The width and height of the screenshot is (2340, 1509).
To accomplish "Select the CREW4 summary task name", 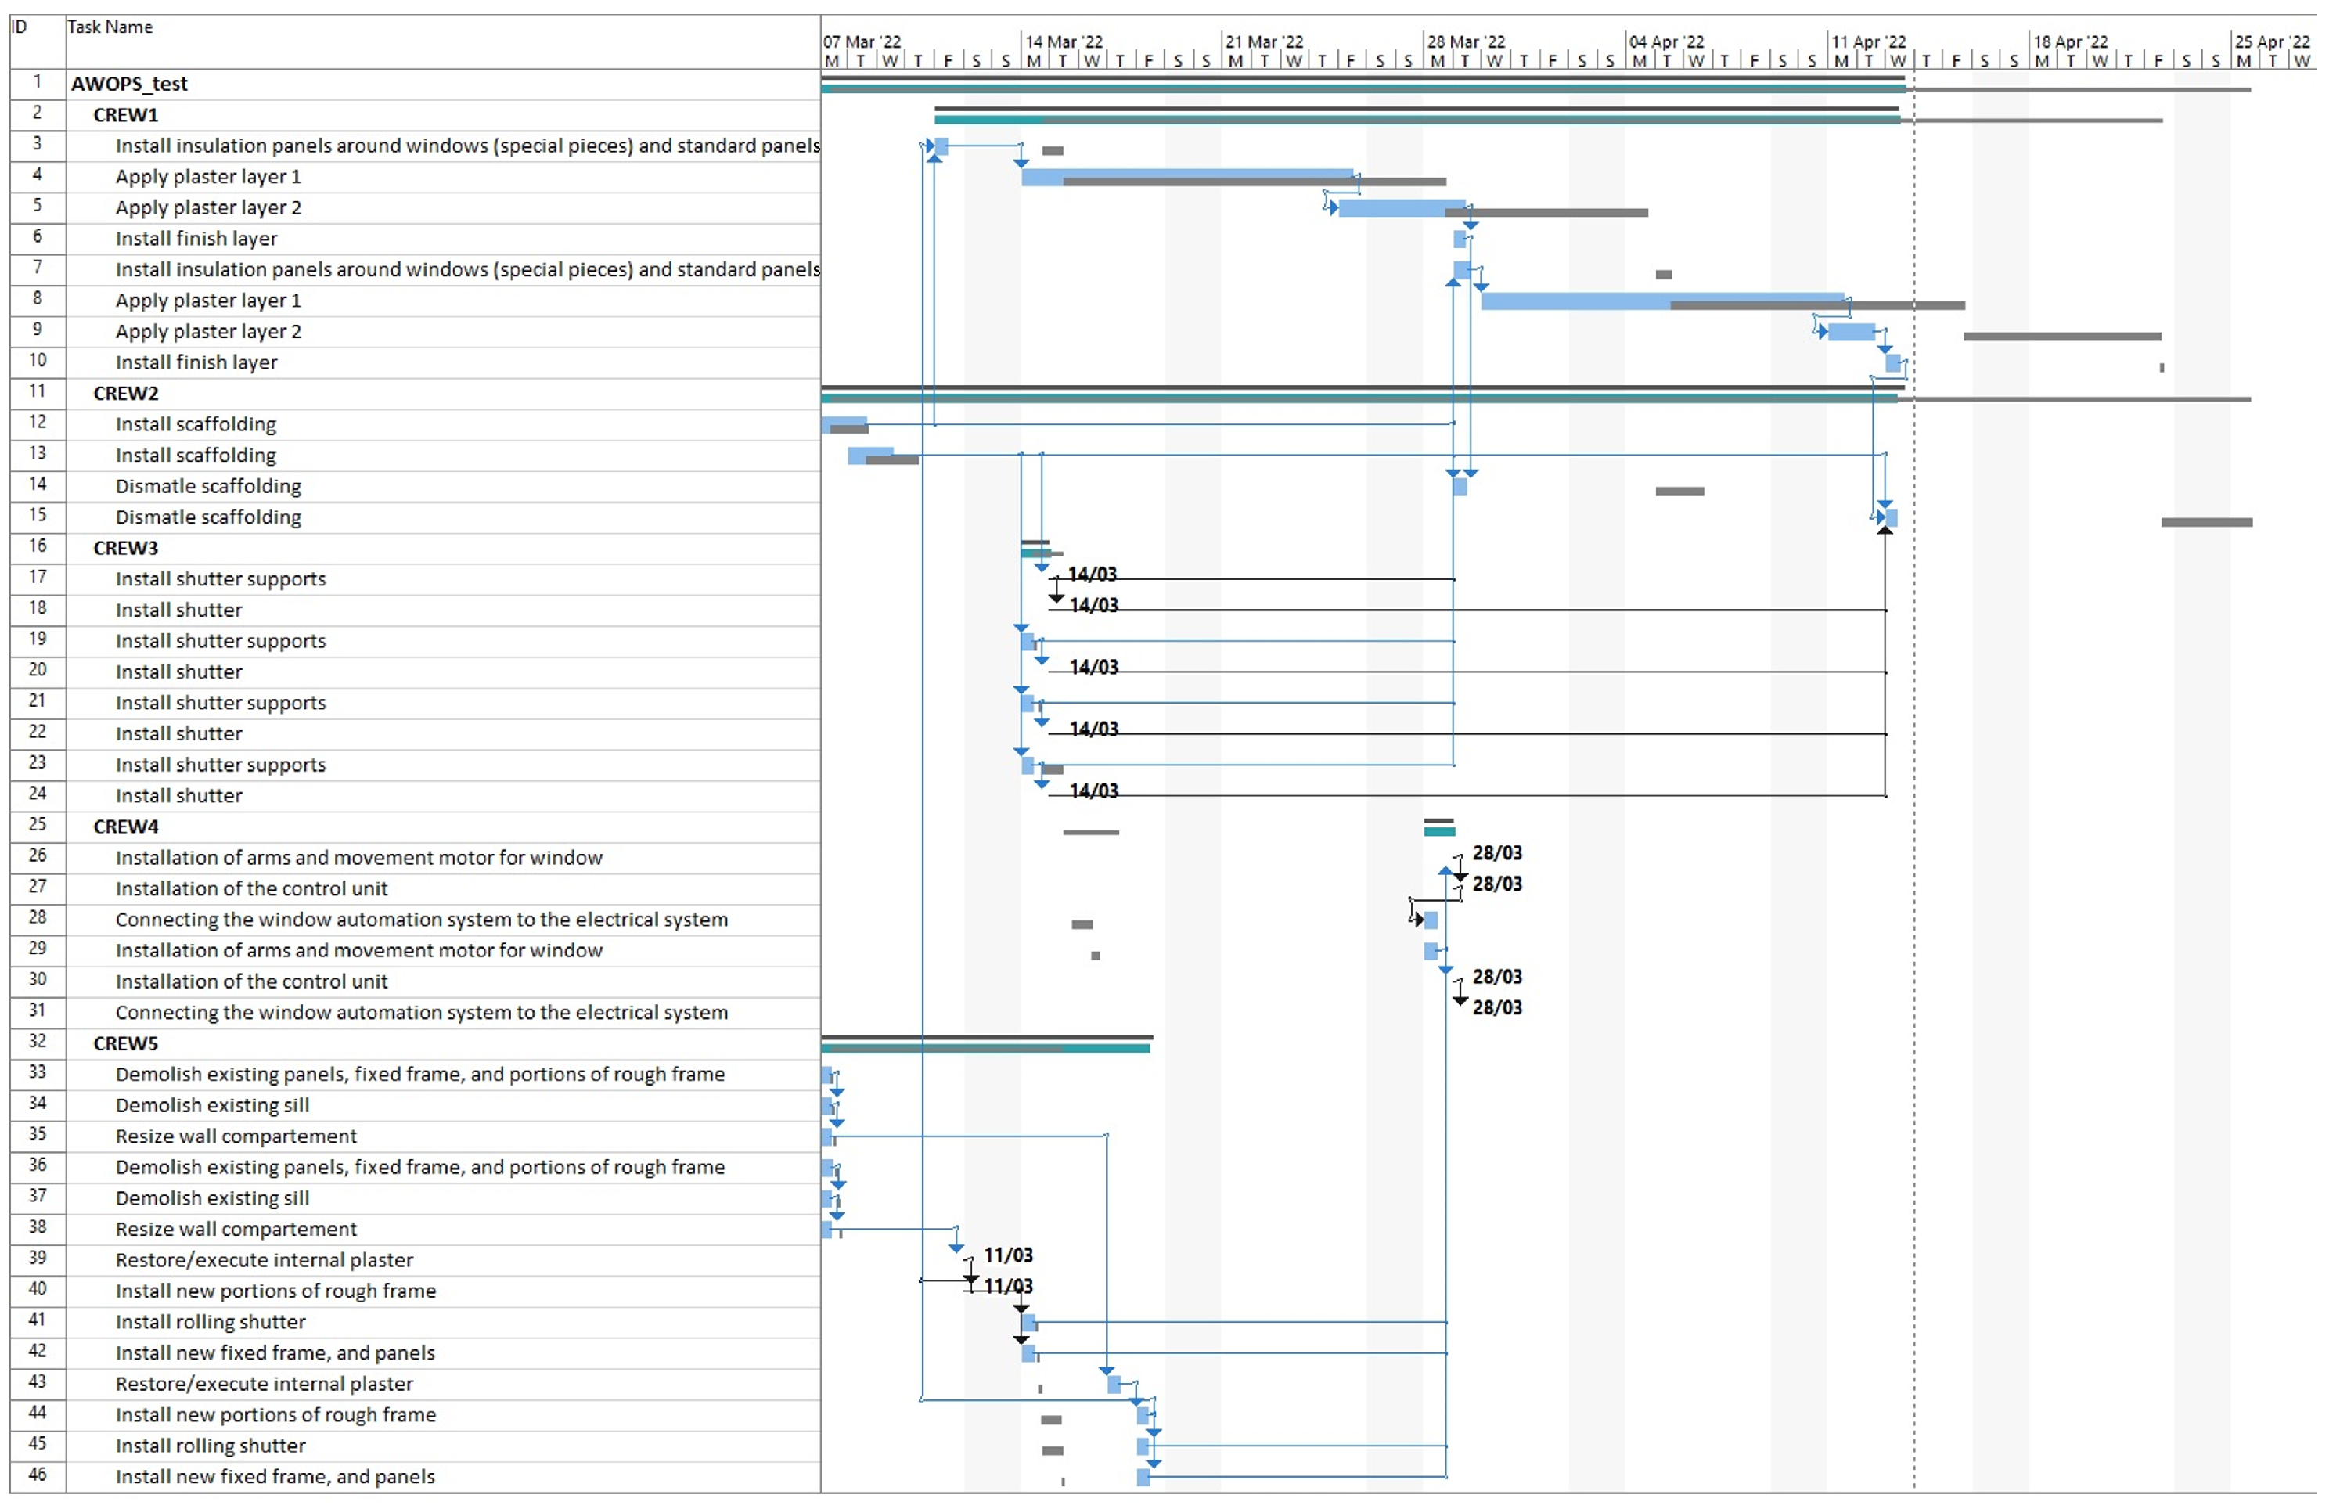I will 125,826.
